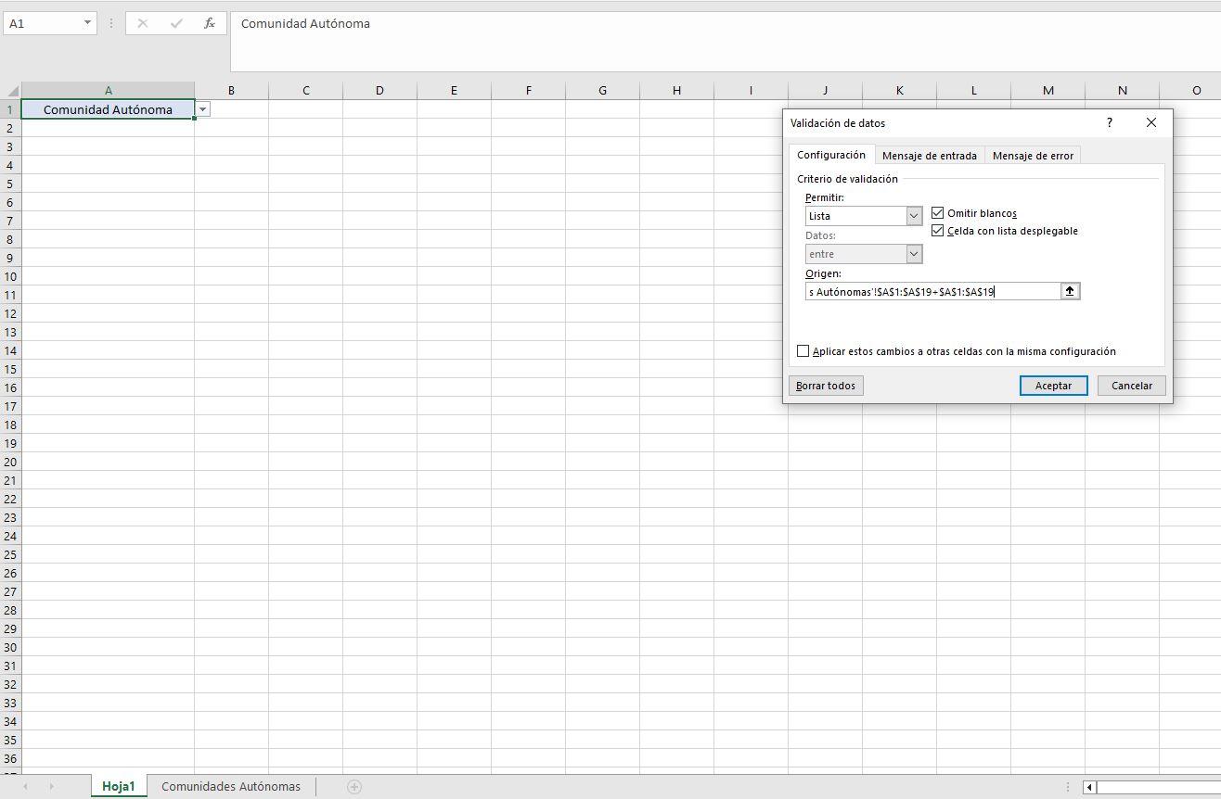
Task: Disable Celda con lista desplegable
Action: (937, 231)
